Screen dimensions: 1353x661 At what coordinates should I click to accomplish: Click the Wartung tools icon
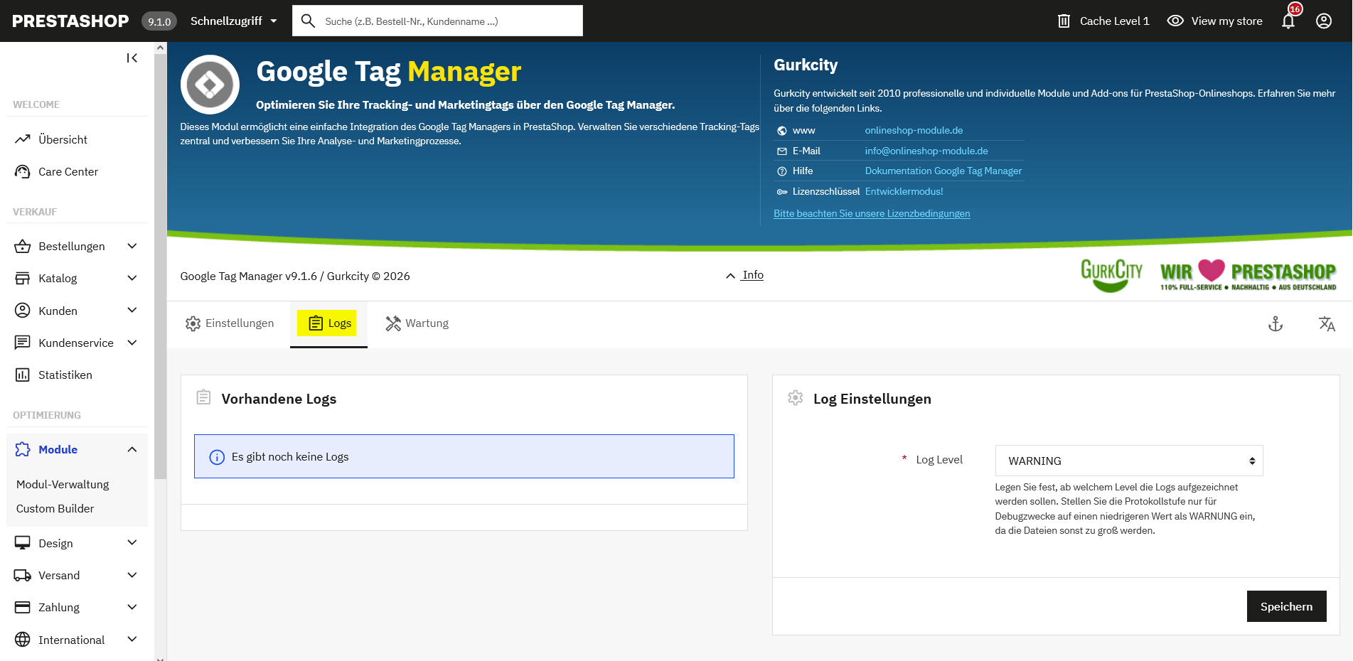(393, 323)
